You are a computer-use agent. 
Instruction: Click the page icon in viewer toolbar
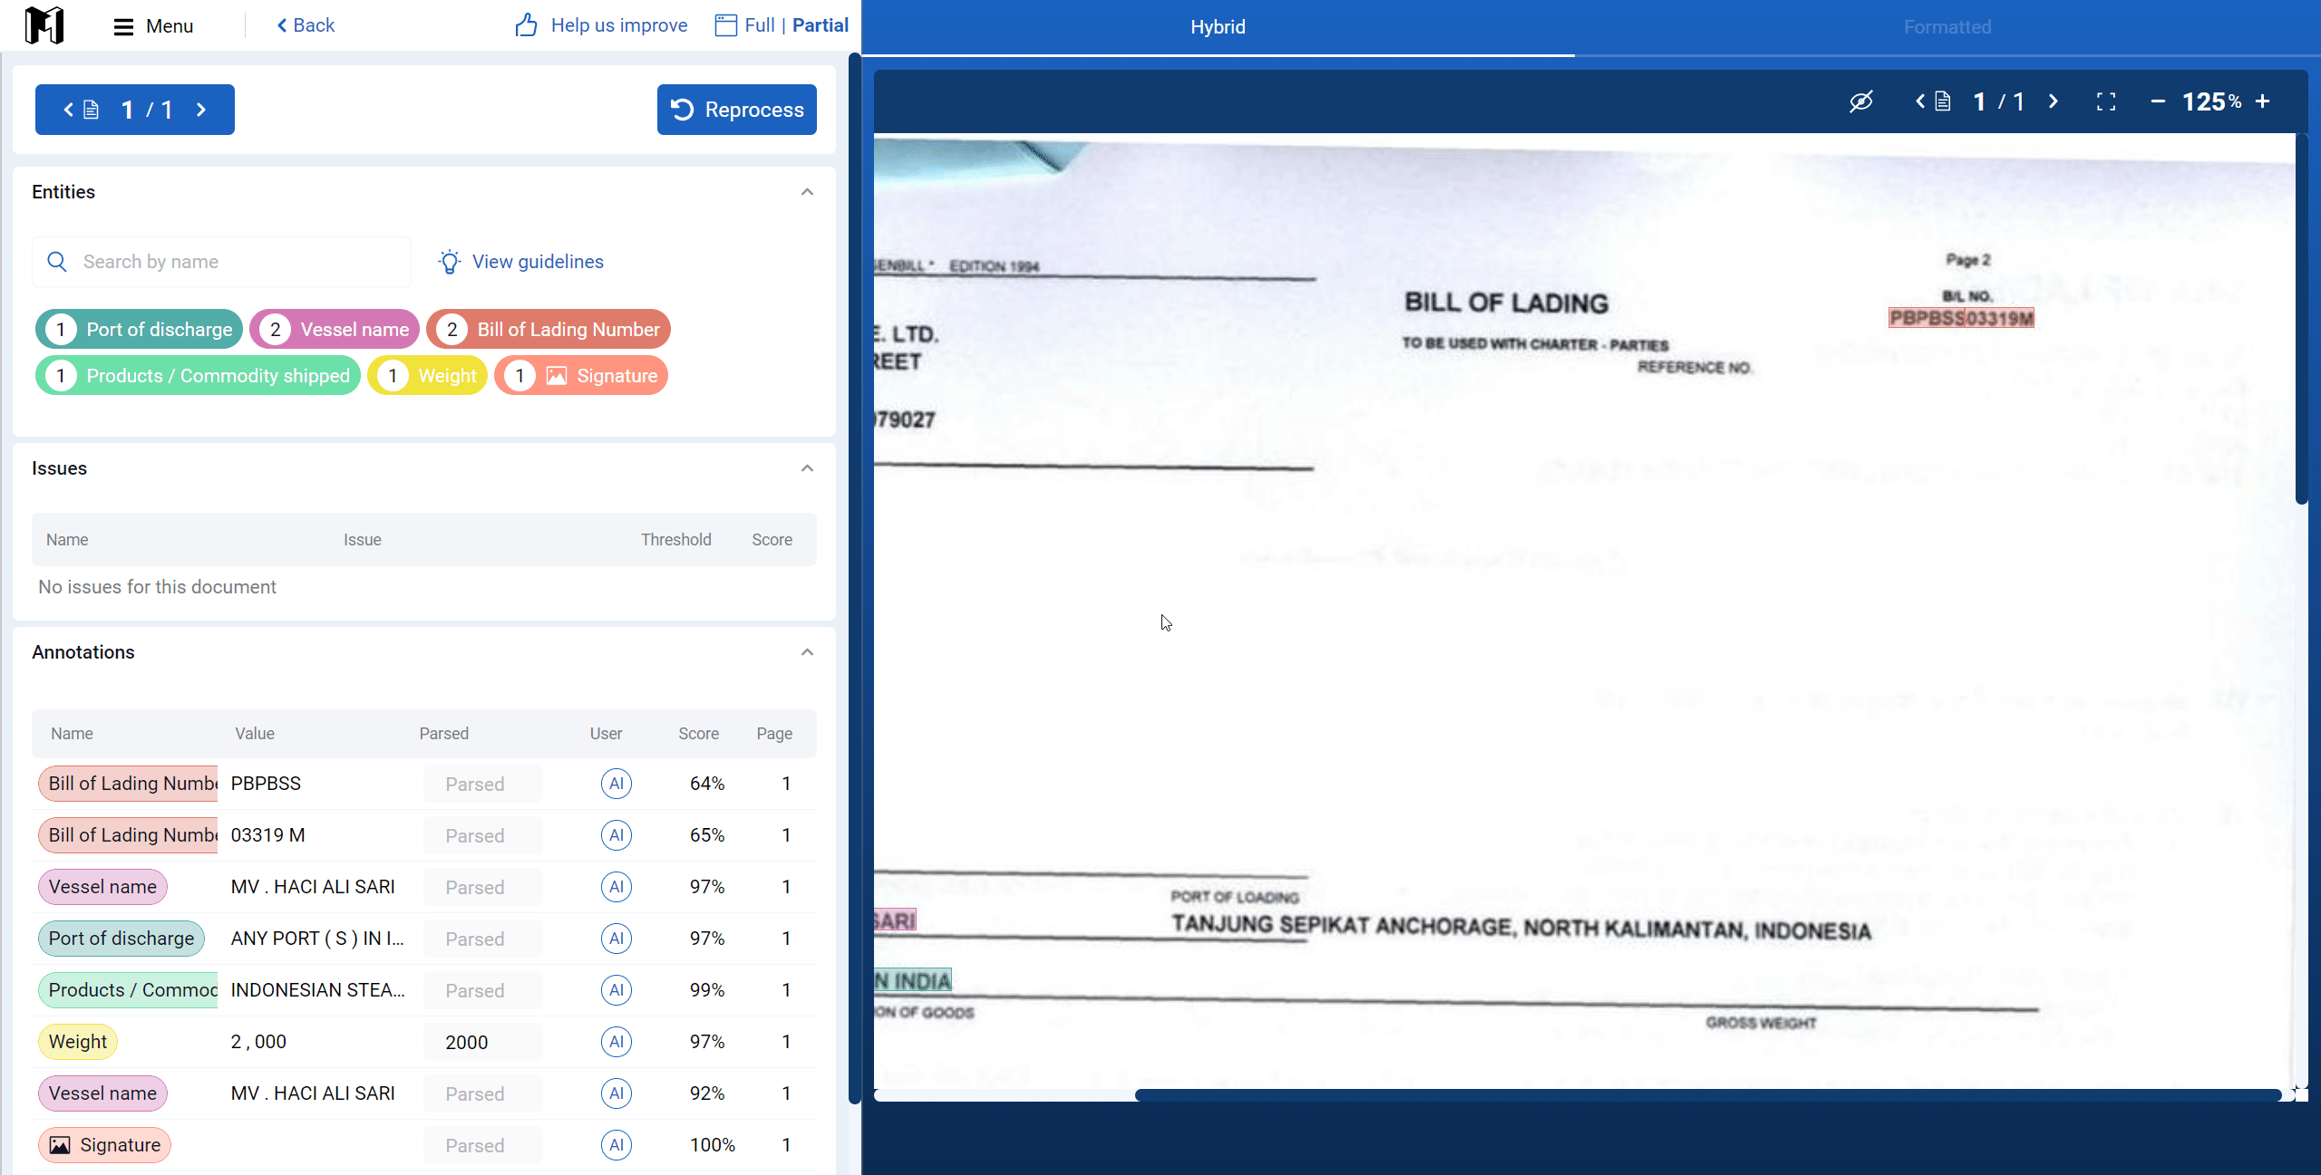tap(1942, 101)
